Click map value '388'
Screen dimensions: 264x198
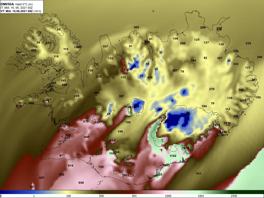(241, 90)
